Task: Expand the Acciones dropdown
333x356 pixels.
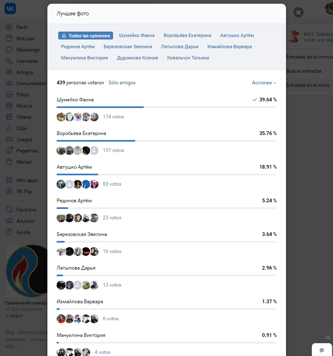Action: coord(264,83)
